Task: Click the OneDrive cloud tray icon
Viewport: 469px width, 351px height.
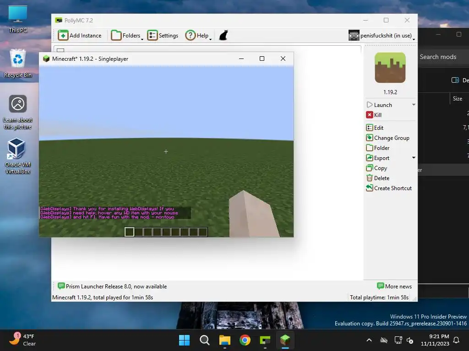Action: pos(384,340)
